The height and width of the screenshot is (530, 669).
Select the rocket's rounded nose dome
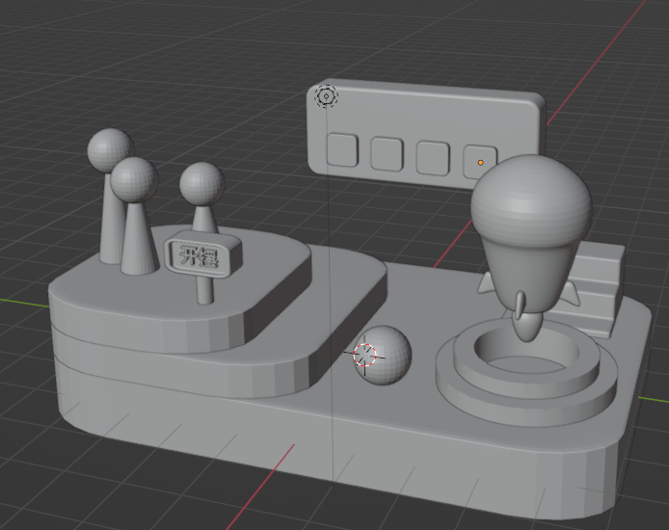click(531, 200)
